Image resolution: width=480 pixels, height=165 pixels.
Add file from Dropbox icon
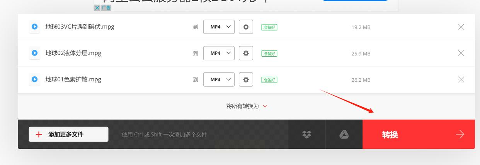pyautogui.click(x=306, y=134)
